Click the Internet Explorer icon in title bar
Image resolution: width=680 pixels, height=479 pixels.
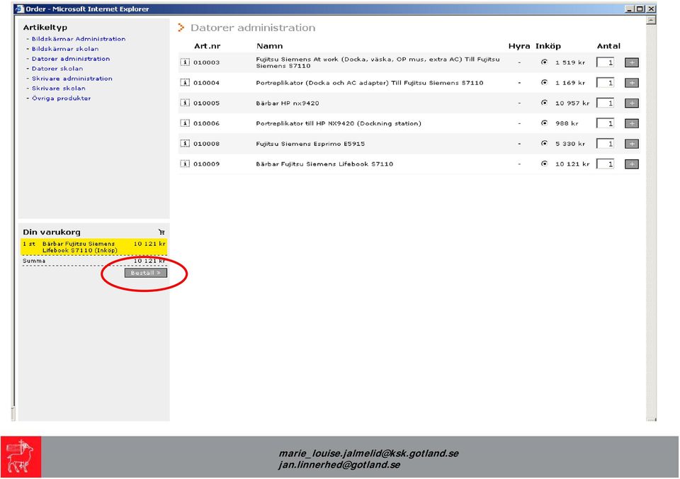click(20, 9)
